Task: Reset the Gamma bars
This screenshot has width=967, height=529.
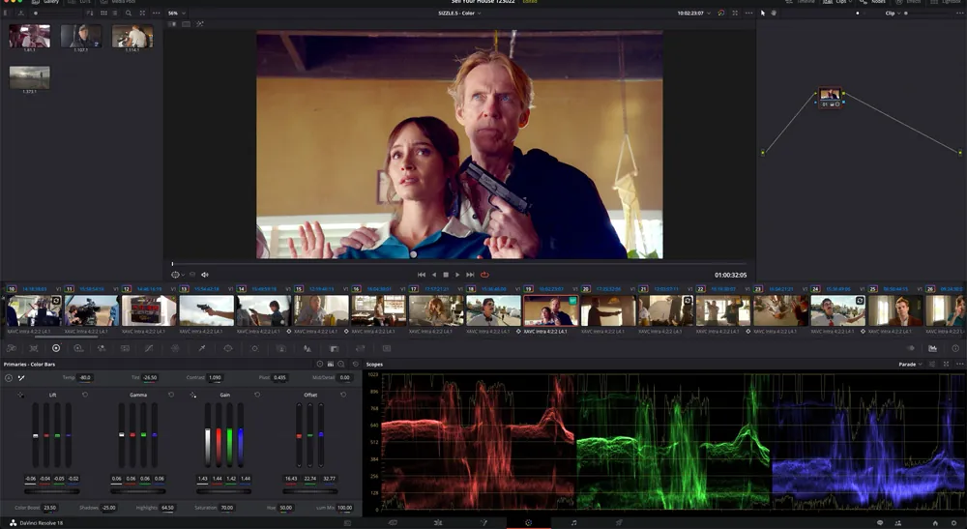Action: [171, 395]
